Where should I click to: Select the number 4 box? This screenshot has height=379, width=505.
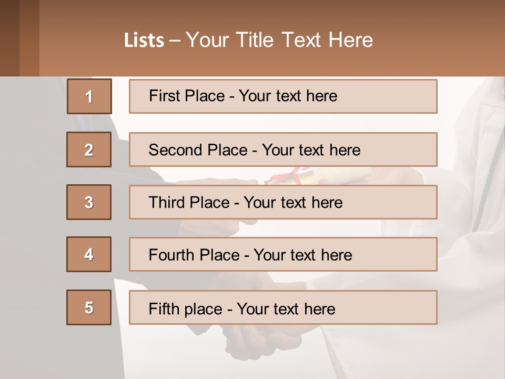point(89,254)
